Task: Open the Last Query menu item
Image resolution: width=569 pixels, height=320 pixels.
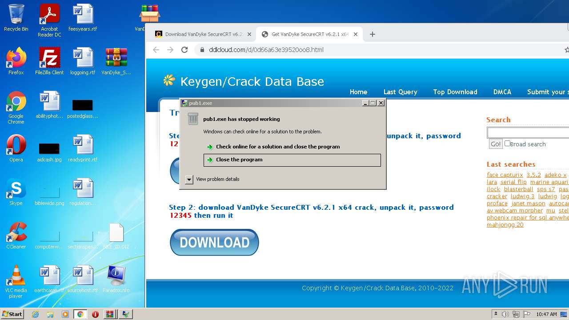Action: click(x=401, y=92)
